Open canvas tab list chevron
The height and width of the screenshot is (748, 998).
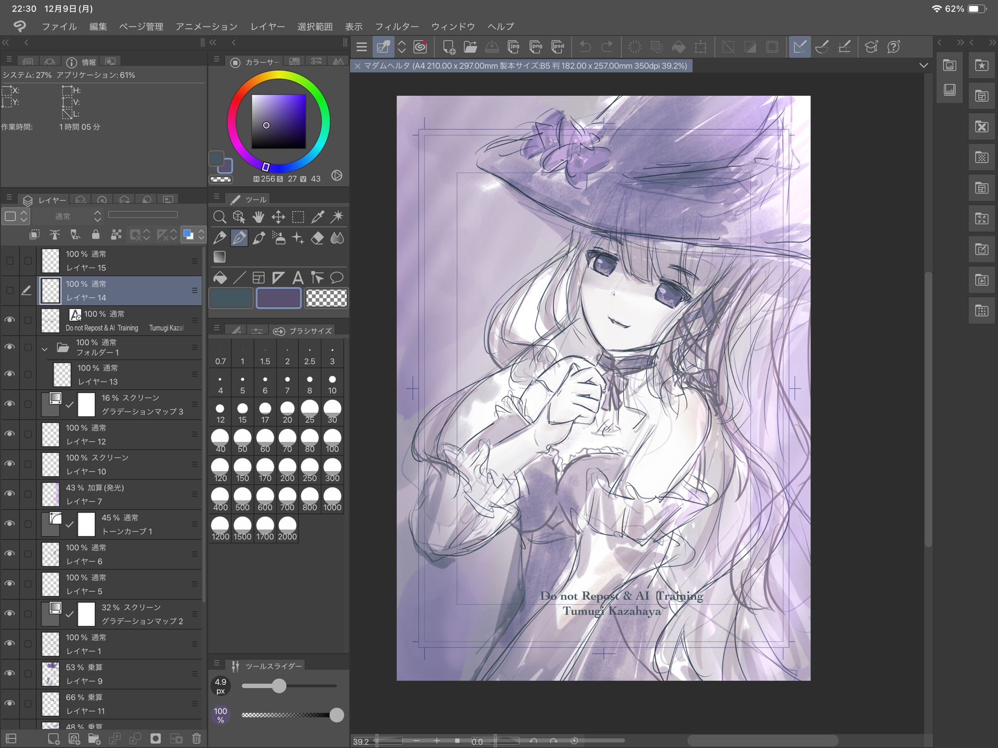[924, 65]
